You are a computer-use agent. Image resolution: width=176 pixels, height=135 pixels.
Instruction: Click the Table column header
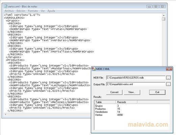coord(105,102)
